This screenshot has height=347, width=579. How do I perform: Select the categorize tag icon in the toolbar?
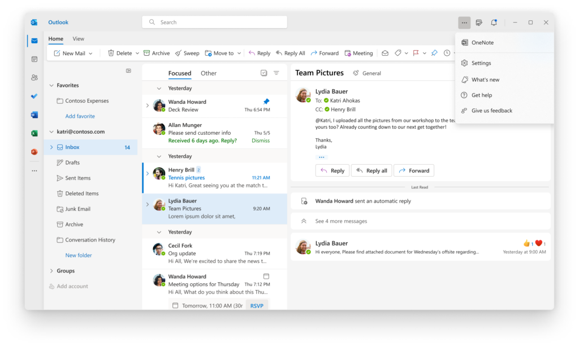(397, 52)
